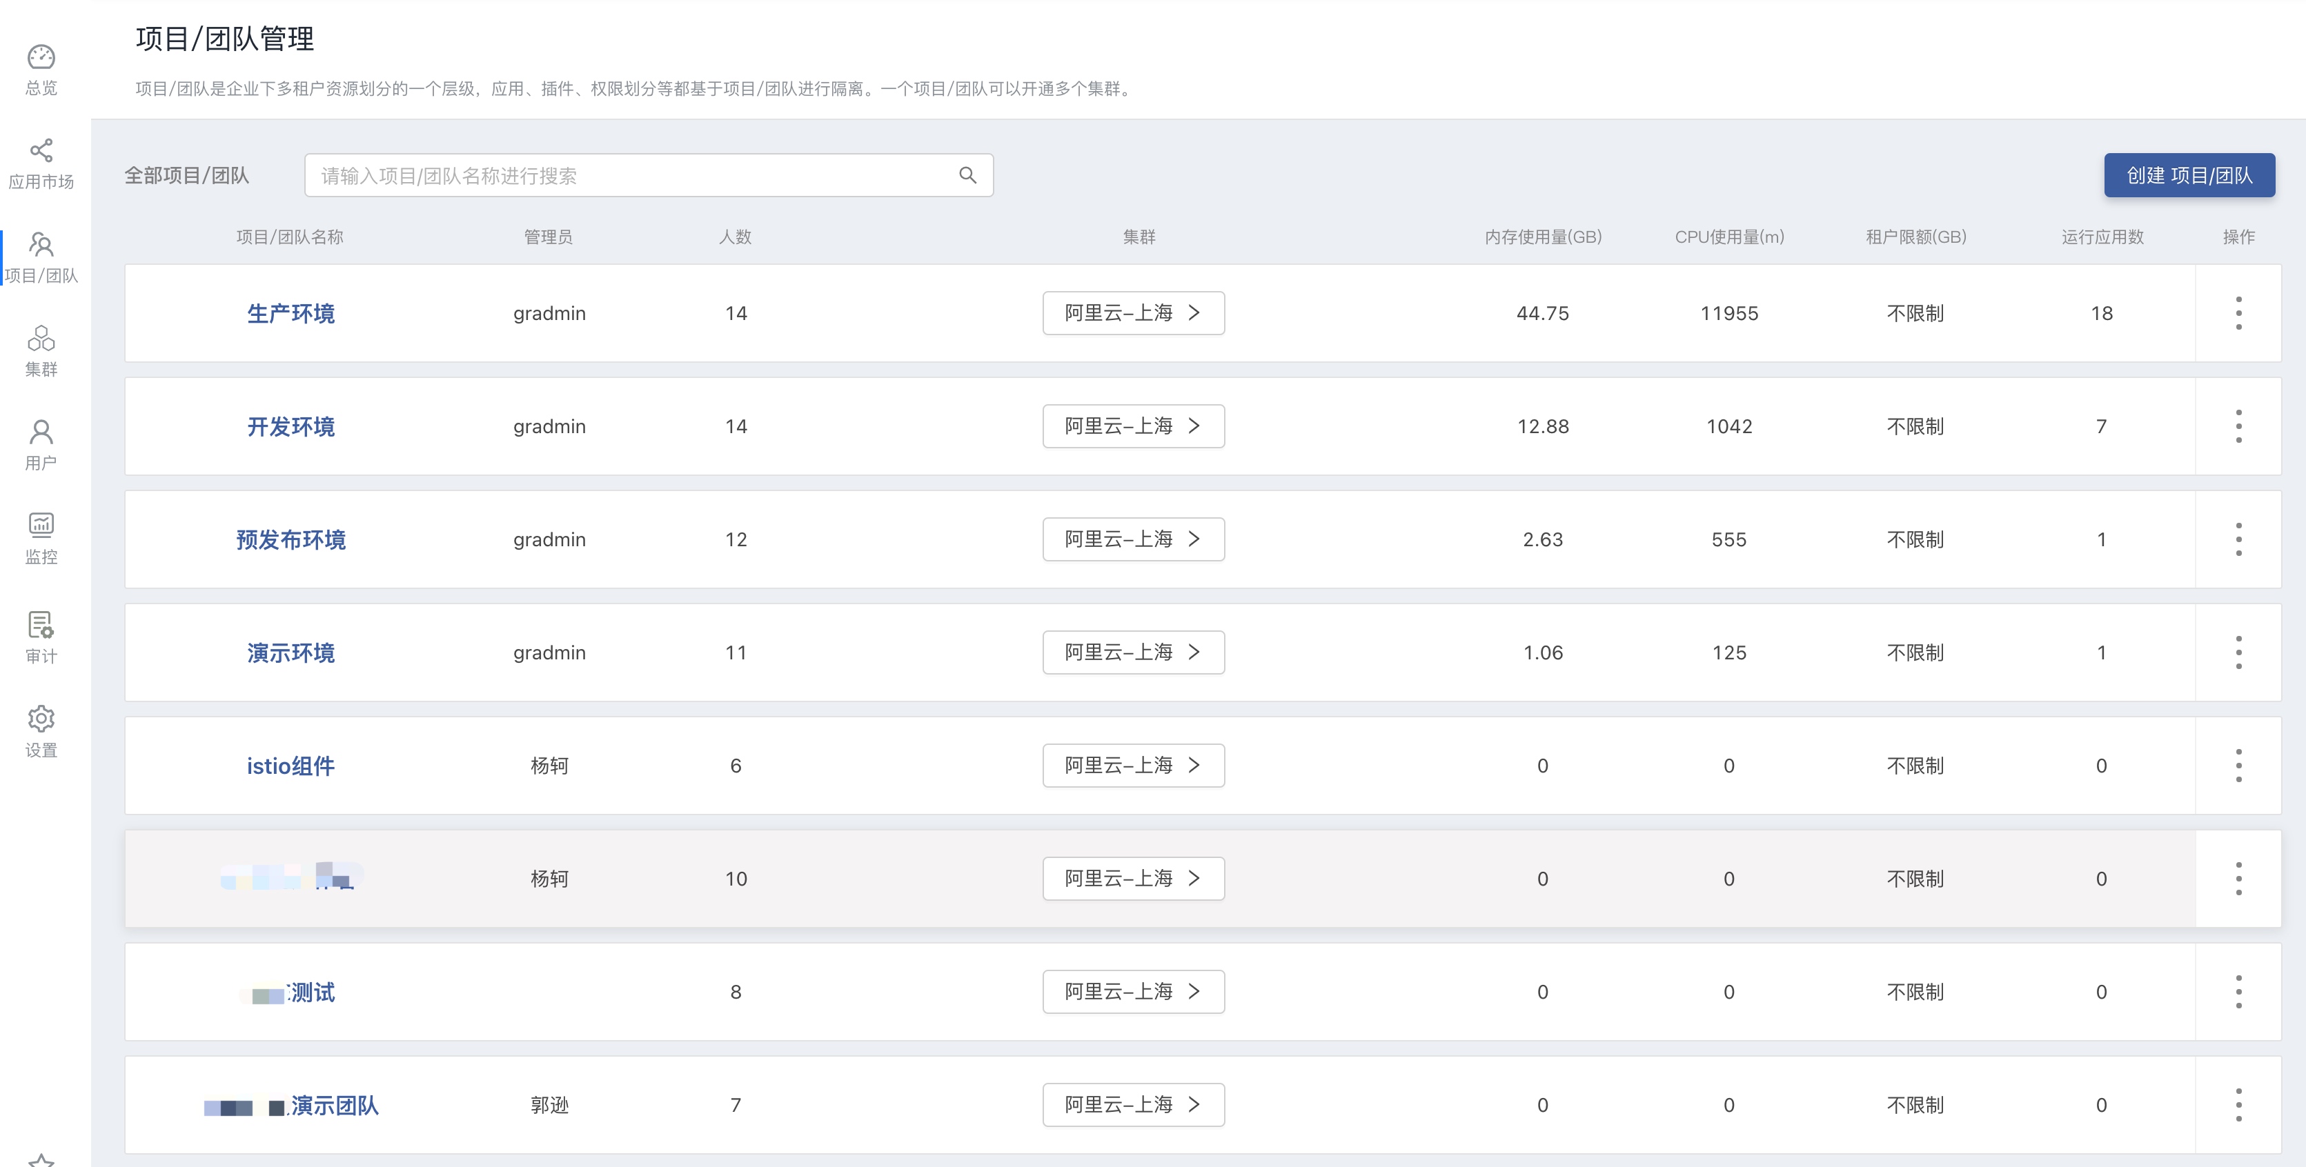Expand 阿里云-上海 cluster in 预发布环境 row
Viewport: 2306px width, 1167px height.
[1133, 539]
